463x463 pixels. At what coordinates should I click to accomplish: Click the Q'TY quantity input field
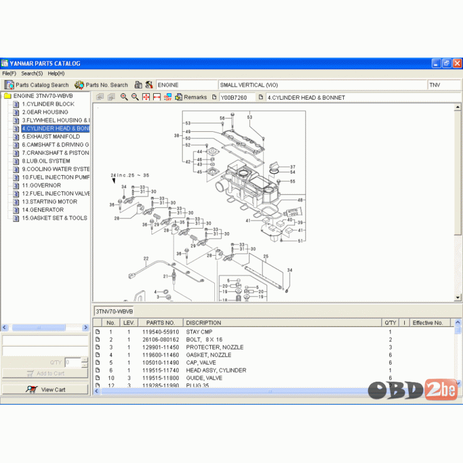point(72,362)
